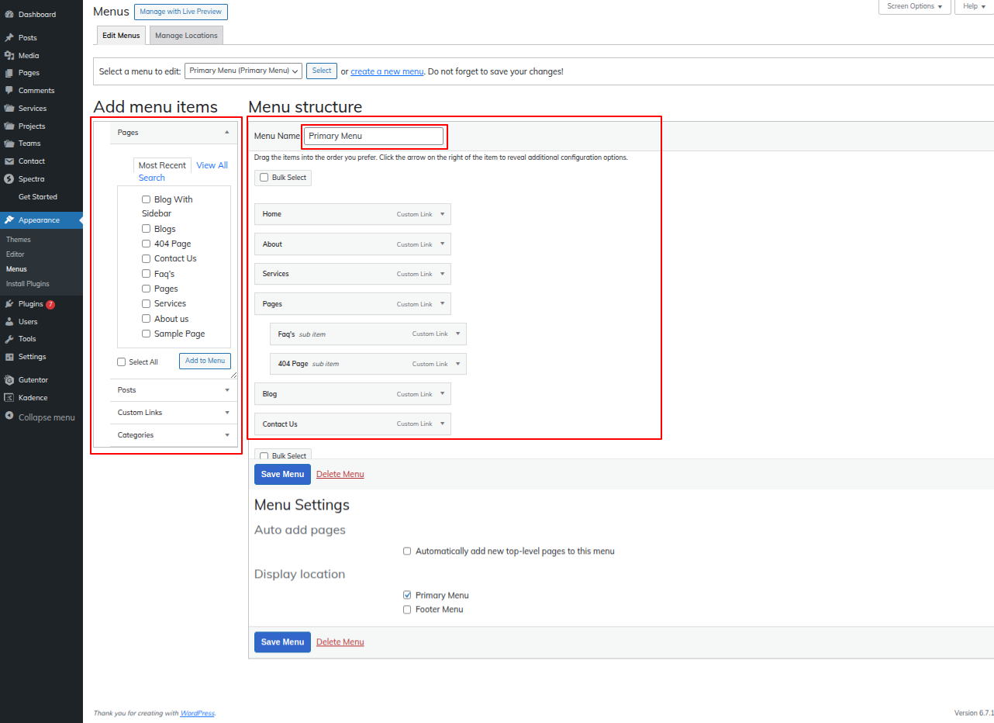
Task: Click the Menu Name text field
Action: (373, 136)
